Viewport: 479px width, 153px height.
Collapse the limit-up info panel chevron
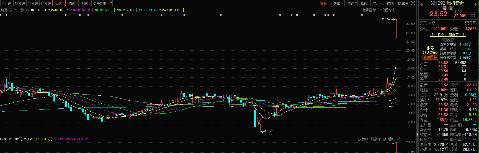tap(448, 40)
